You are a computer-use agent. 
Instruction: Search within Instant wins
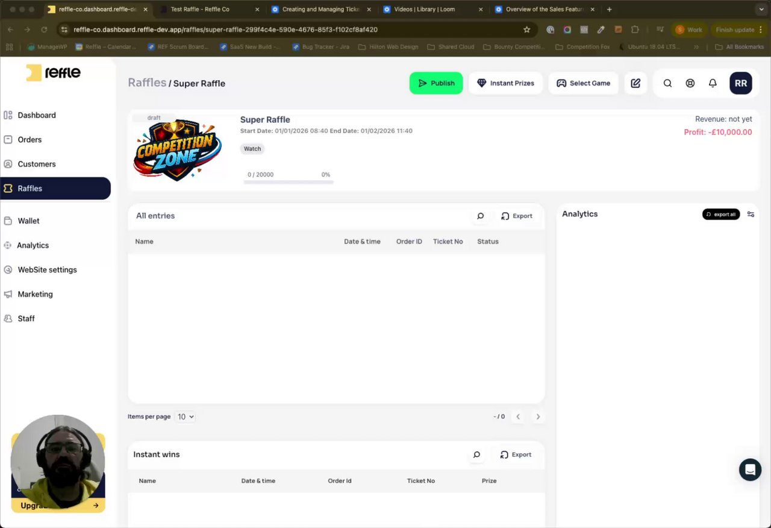pos(476,454)
